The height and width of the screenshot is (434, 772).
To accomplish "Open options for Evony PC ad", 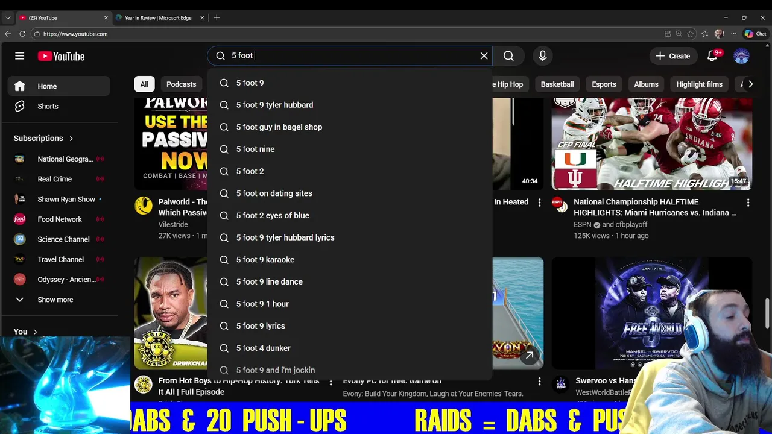I will tap(539, 382).
